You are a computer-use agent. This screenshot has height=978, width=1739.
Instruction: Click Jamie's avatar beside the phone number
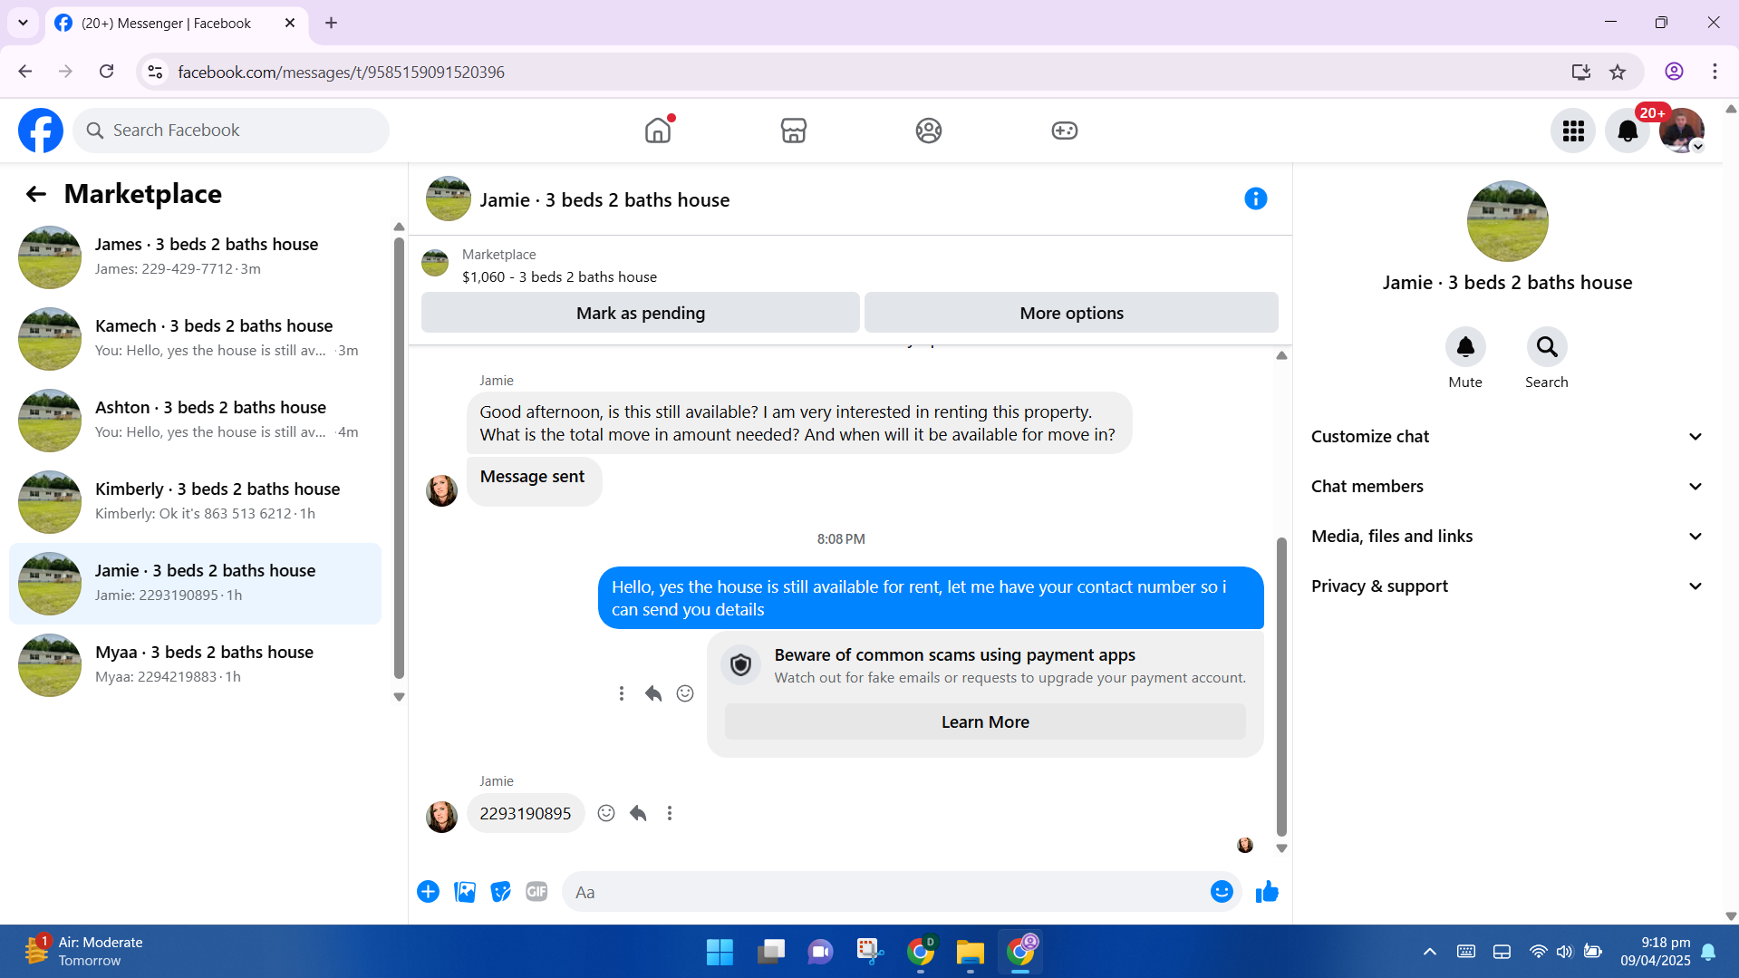441,816
